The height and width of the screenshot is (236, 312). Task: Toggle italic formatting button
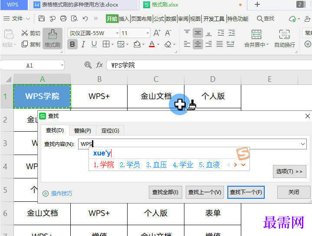pos(84,44)
